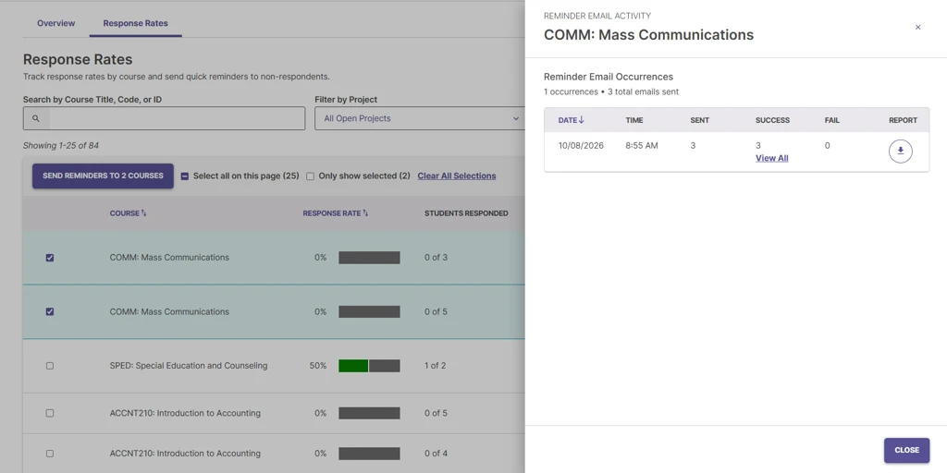Click the Time column header
This screenshot has width=947, height=473.
(634, 120)
